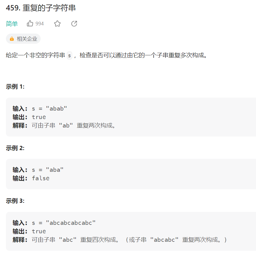Click the star favorite icon
The width and height of the screenshot is (256, 257).
point(57,24)
